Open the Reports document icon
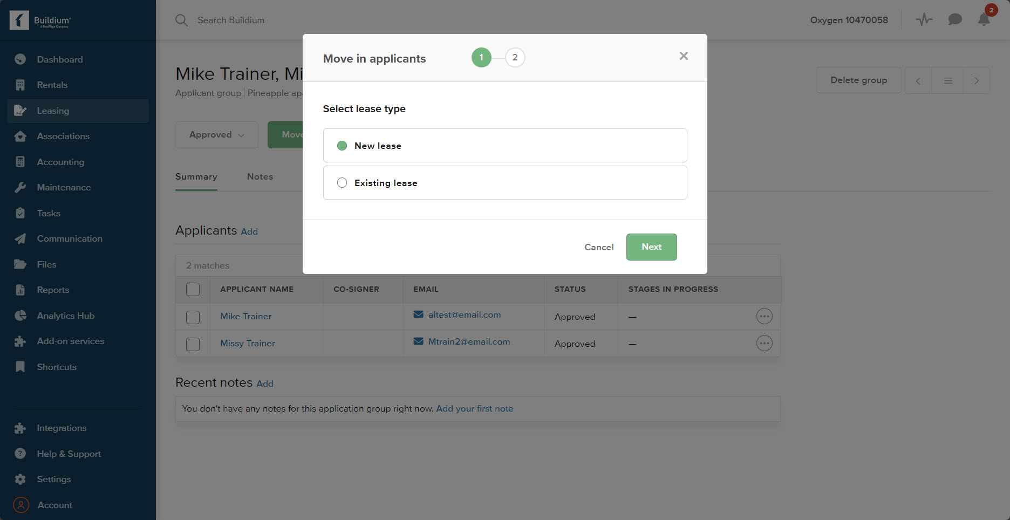The height and width of the screenshot is (520, 1010). tap(21, 290)
